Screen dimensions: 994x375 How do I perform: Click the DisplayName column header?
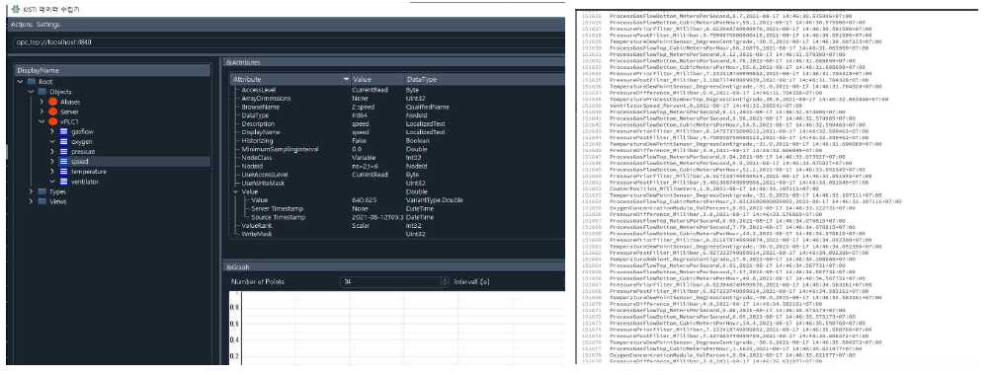click(113, 70)
